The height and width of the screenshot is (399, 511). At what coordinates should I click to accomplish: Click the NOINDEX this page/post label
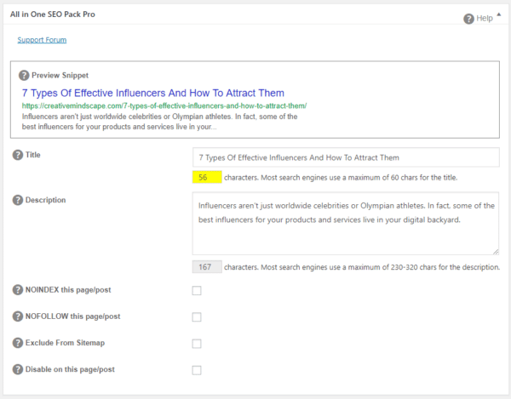68,289
